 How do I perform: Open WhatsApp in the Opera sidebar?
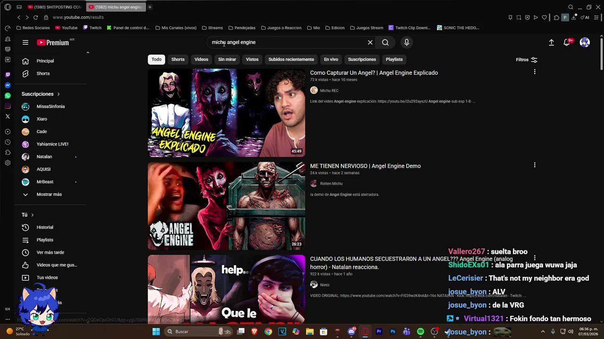[8, 96]
